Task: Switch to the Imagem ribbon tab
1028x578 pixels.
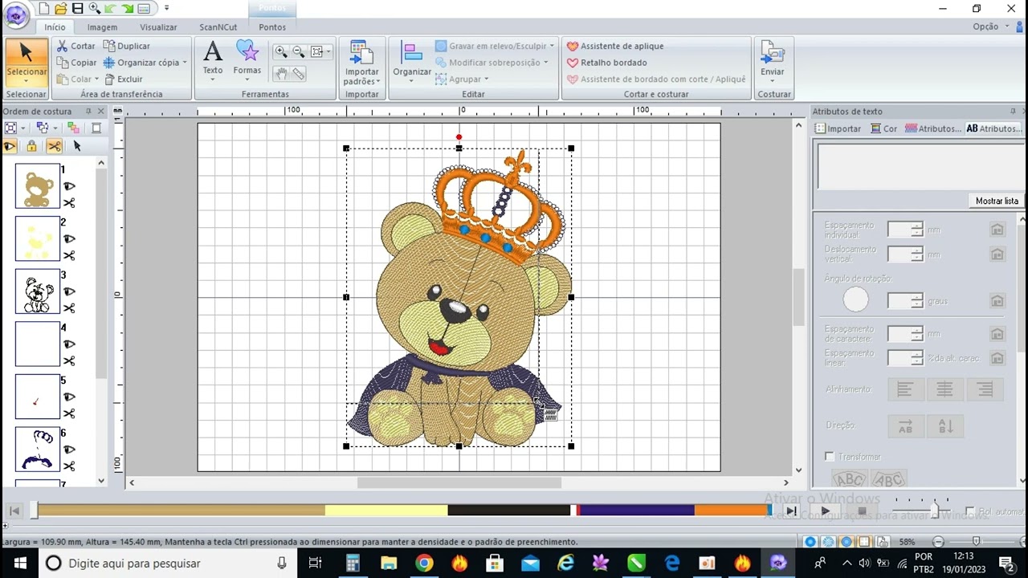Action: (102, 27)
